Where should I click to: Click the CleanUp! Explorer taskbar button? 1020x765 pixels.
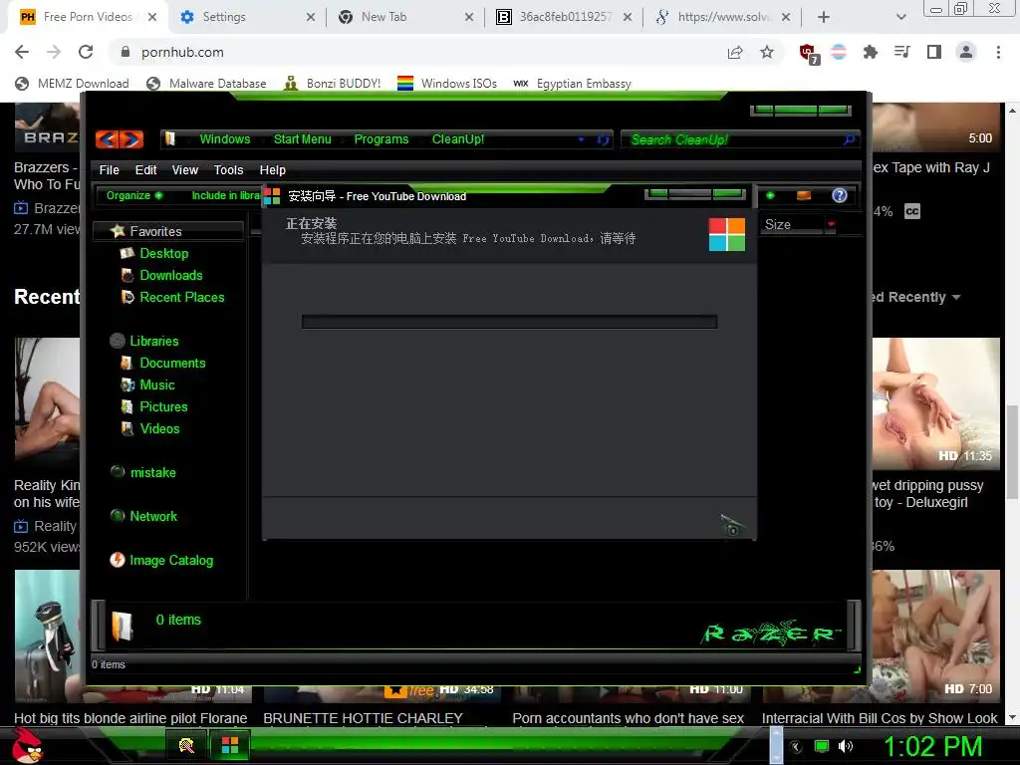[186, 745]
